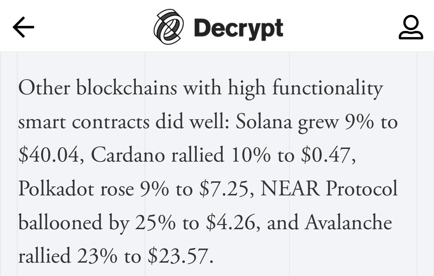Click the word Solana in the article
The image size is (434, 276).
pos(264,122)
